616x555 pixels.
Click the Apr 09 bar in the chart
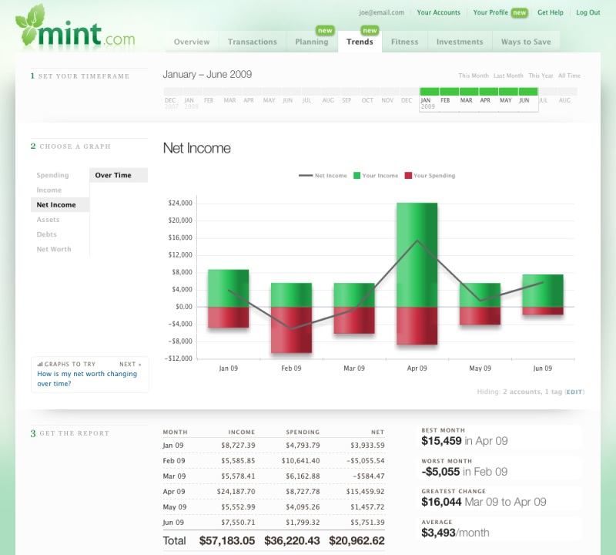point(417,270)
